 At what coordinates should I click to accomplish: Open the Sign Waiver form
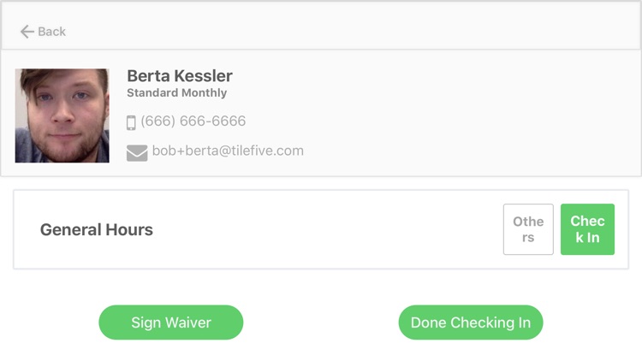click(171, 323)
